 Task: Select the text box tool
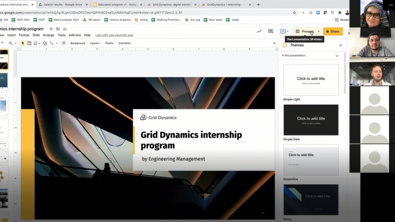(x=29, y=43)
